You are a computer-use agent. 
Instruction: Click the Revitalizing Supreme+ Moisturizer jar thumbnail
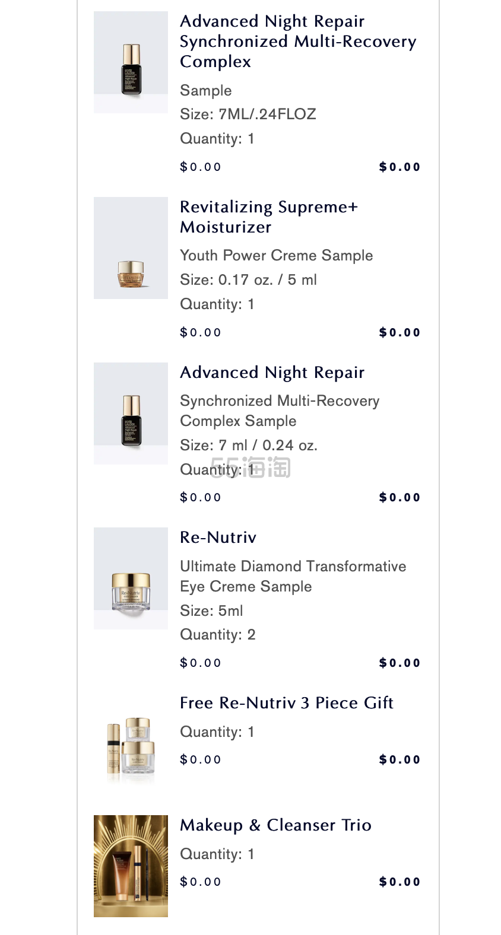131,248
